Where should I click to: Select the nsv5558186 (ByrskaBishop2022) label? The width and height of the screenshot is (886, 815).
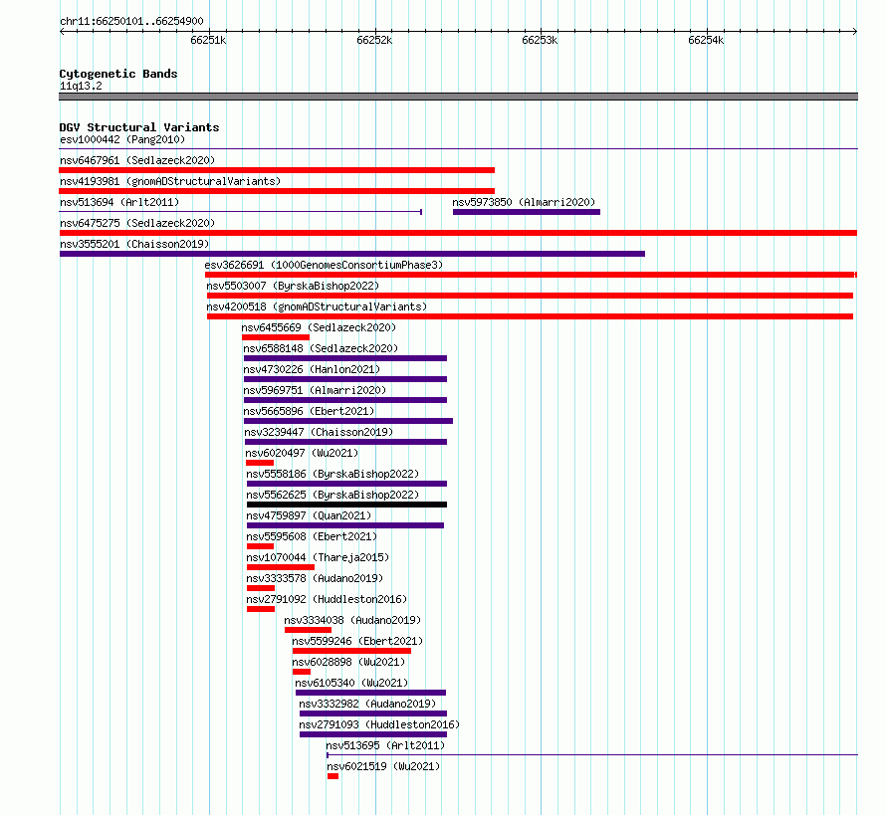(332, 474)
